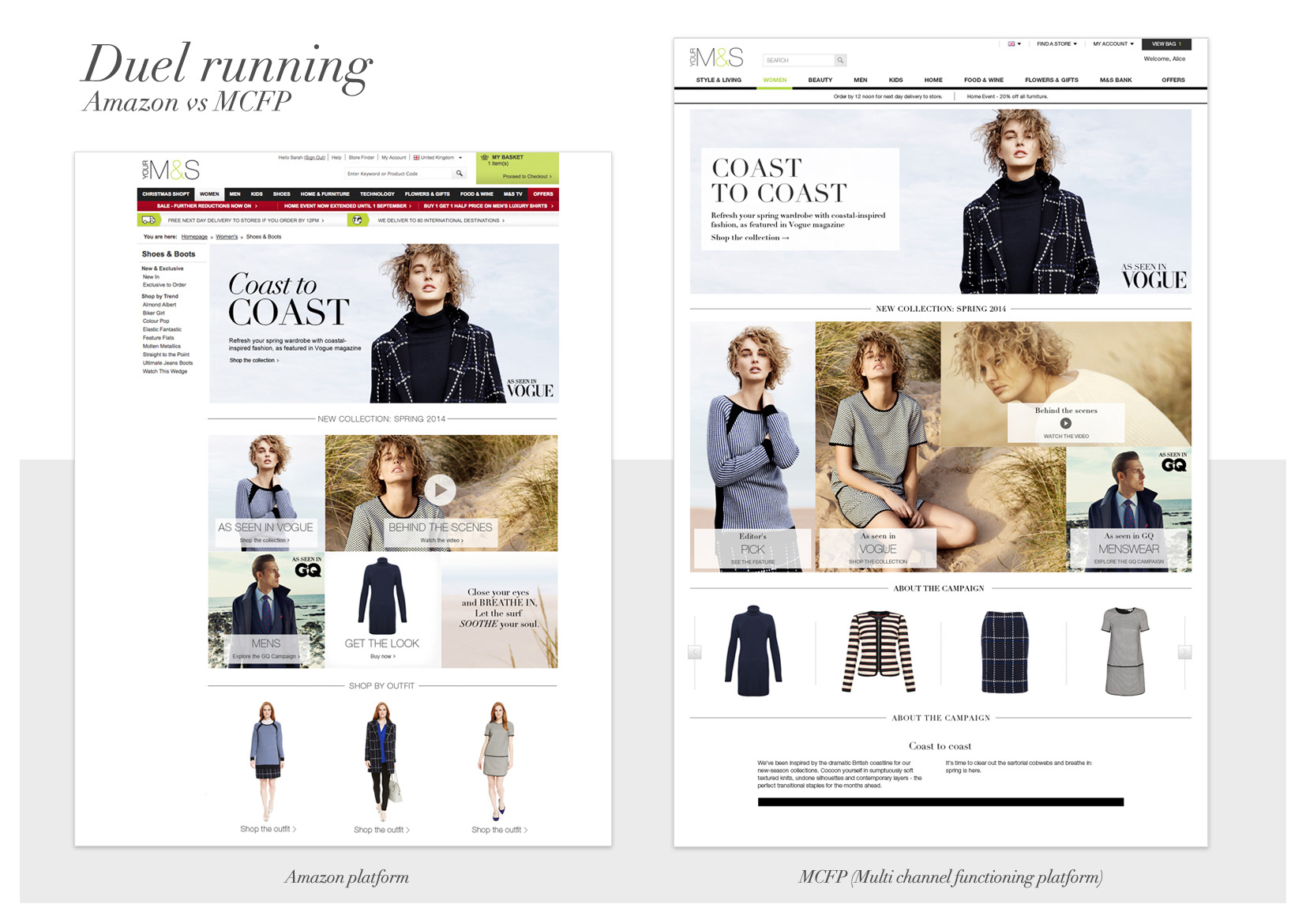Click Shop the collection on MCFP hero
The image size is (1306, 923).
[x=749, y=238]
